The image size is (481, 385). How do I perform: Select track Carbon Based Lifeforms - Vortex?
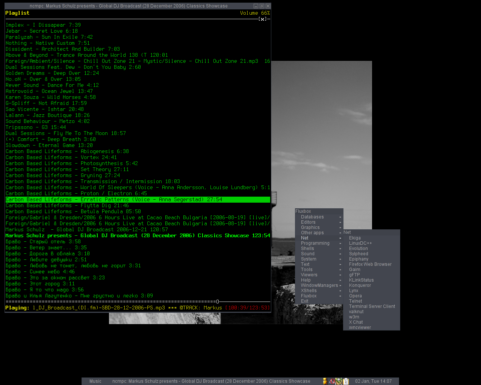(x=61, y=158)
